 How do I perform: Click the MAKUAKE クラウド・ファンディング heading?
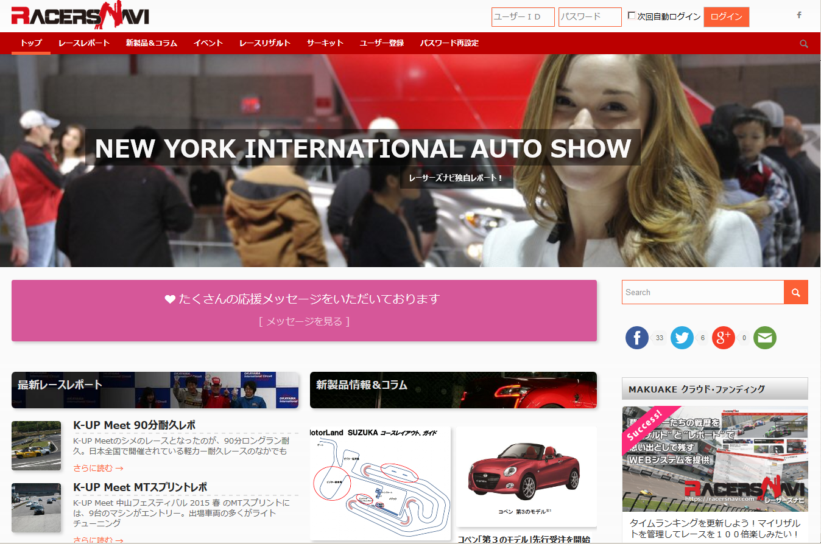(x=697, y=389)
